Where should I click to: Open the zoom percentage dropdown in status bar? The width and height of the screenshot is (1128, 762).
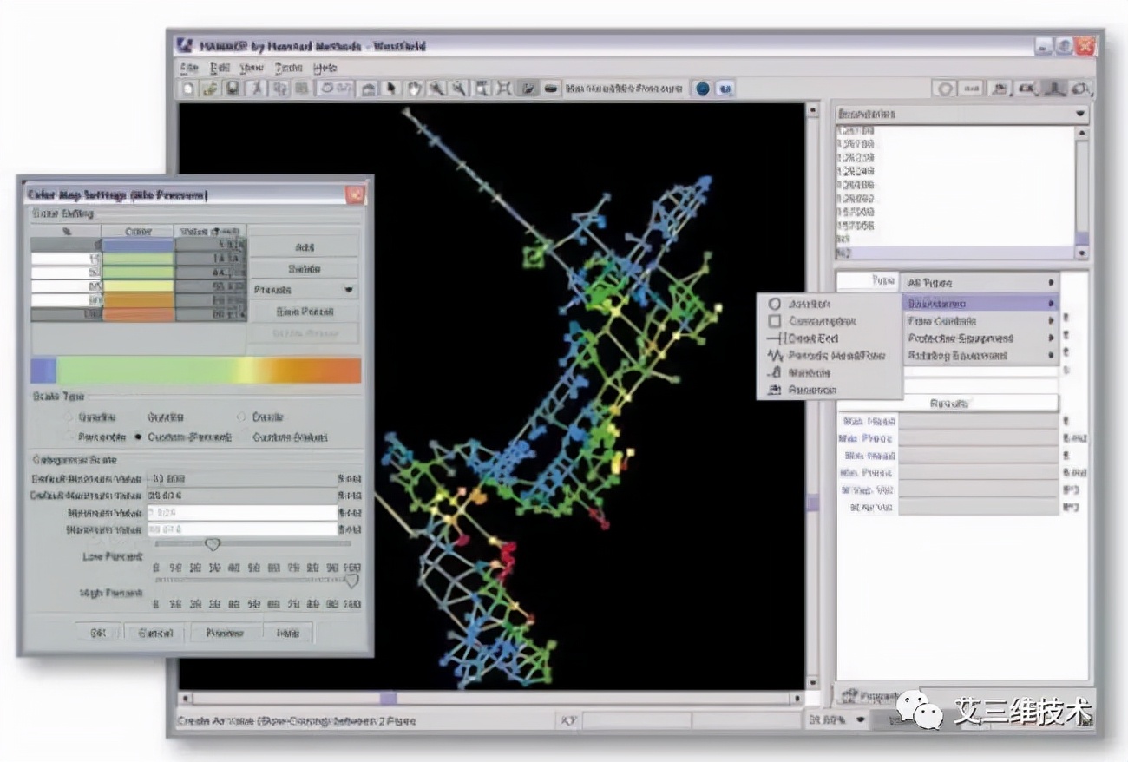pyautogui.click(x=860, y=719)
